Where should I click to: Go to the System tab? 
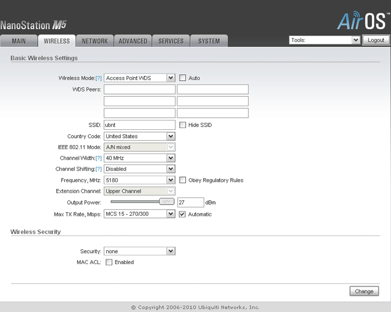click(209, 41)
